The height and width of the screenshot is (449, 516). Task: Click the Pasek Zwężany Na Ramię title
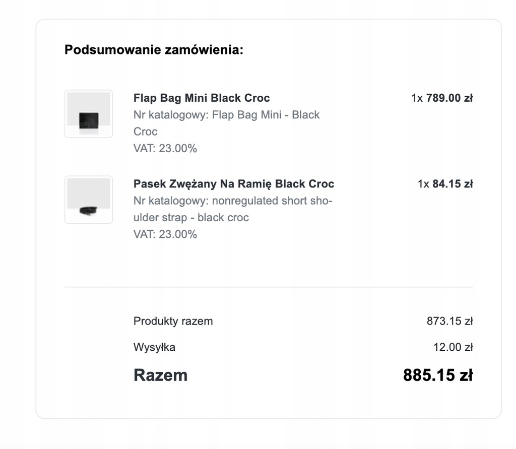(x=234, y=183)
